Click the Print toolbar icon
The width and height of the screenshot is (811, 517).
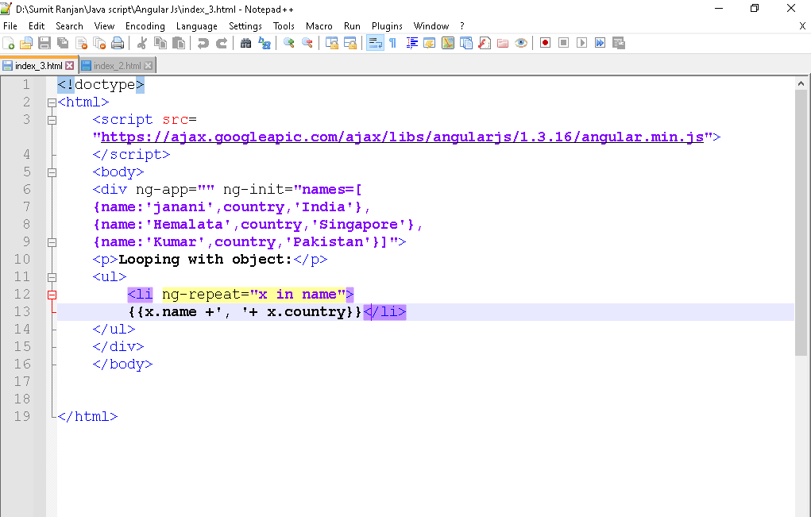point(118,43)
